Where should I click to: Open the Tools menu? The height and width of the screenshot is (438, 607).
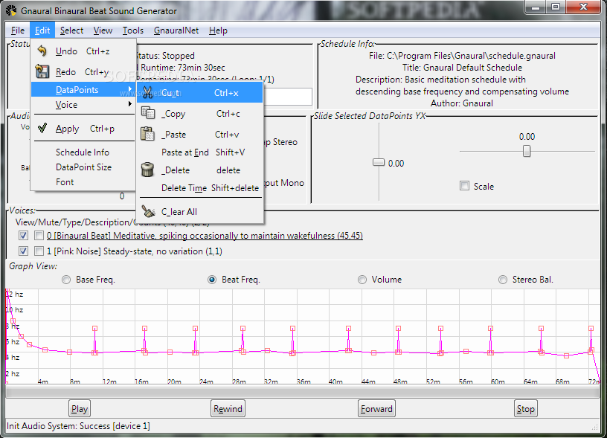click(132, 30)
